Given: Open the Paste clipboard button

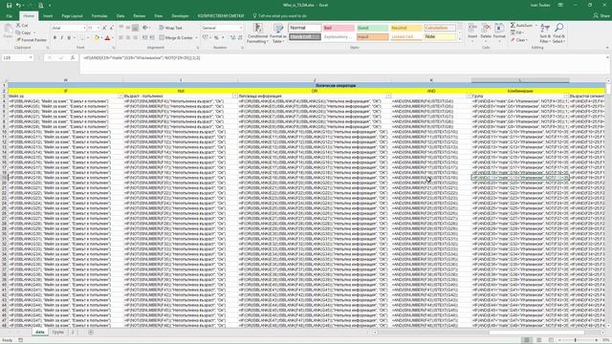Looking at the screenshot, I should click(x=8, y=32).
